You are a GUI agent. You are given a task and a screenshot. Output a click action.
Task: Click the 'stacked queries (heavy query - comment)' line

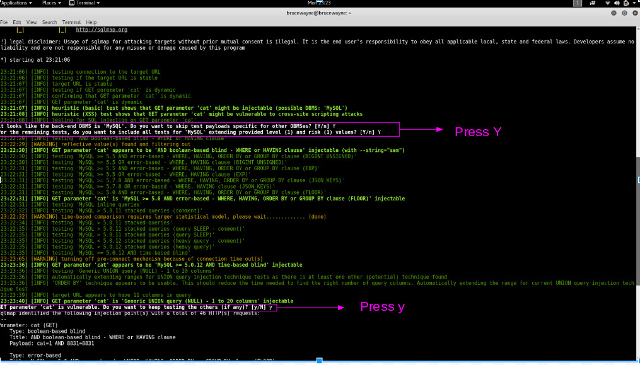tap(122, 241)
